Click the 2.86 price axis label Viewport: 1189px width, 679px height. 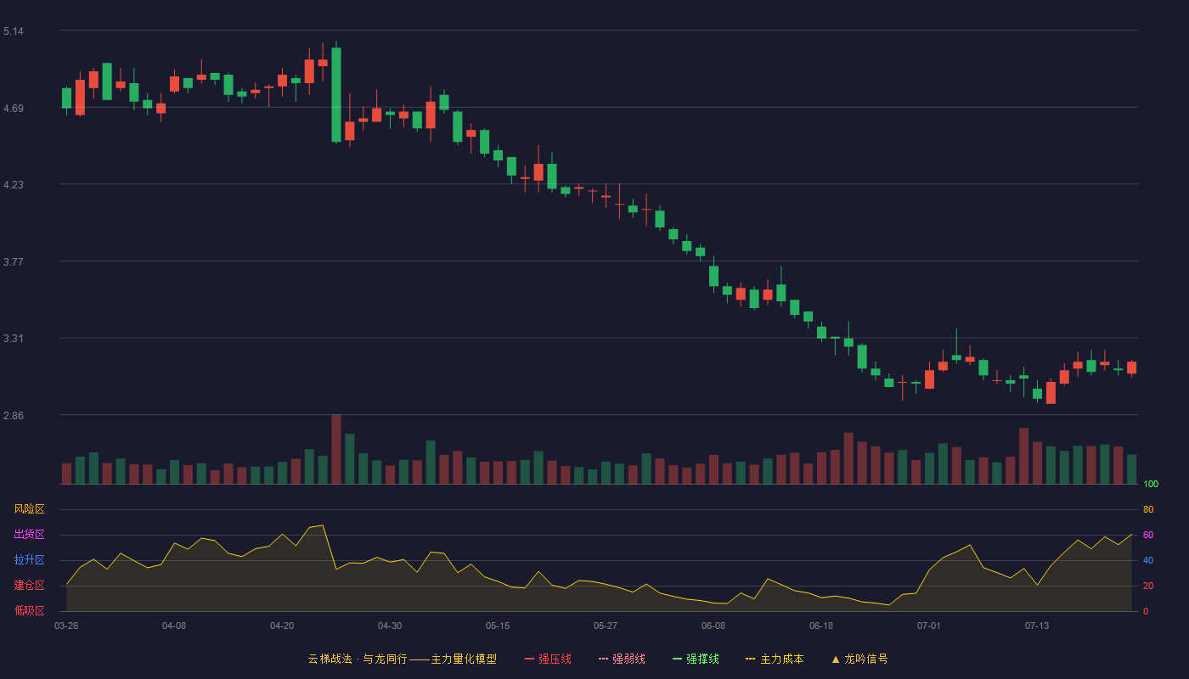coord(13,416)
